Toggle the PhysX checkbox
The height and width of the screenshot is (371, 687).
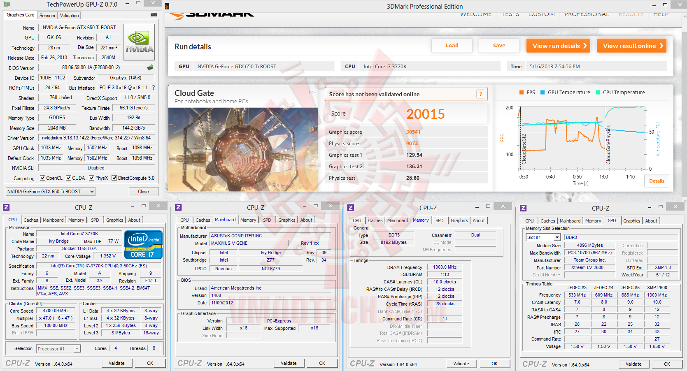click(91, 178)
